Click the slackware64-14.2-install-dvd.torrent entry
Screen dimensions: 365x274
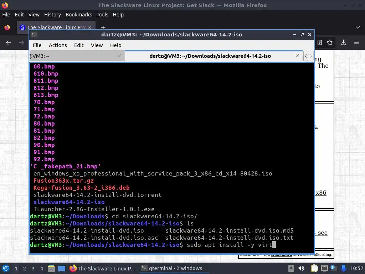click(97, 195)
